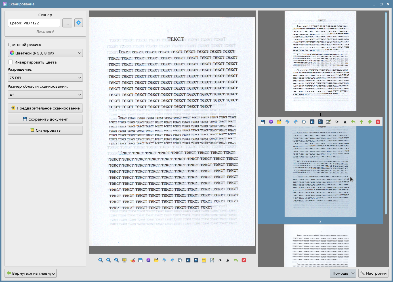Zoom in on the scan preview
393x282 pixels.
coord(101,260)
